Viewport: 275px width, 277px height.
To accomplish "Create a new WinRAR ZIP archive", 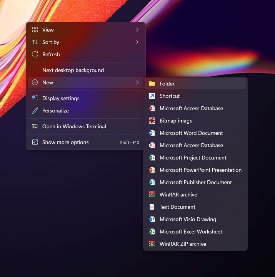I will pos(183,244).
